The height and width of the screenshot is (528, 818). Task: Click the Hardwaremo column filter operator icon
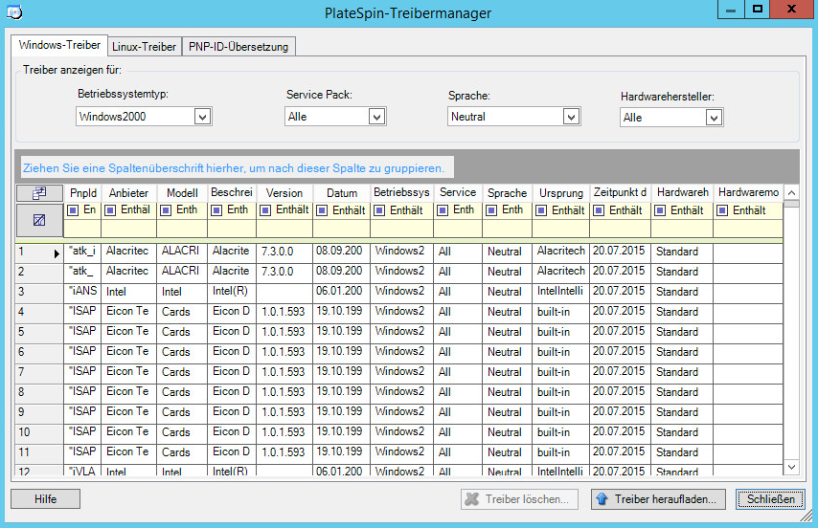[x=722, y=210]
